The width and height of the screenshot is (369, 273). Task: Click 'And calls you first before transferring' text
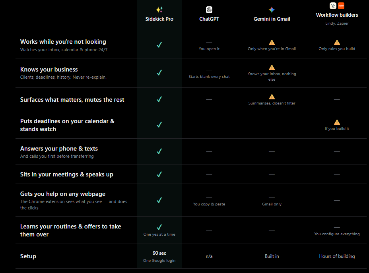coord(57,156)
